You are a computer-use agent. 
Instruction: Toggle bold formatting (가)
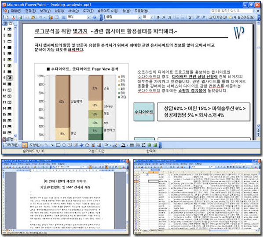click(x=158, y=17)
